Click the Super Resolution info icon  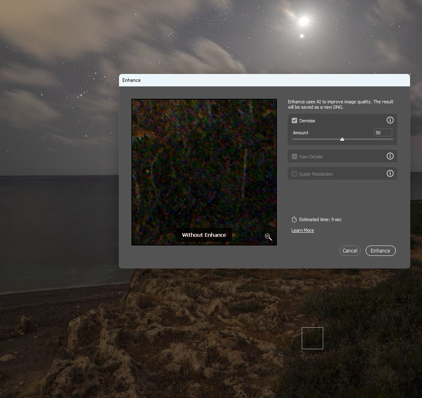(390, 174)
